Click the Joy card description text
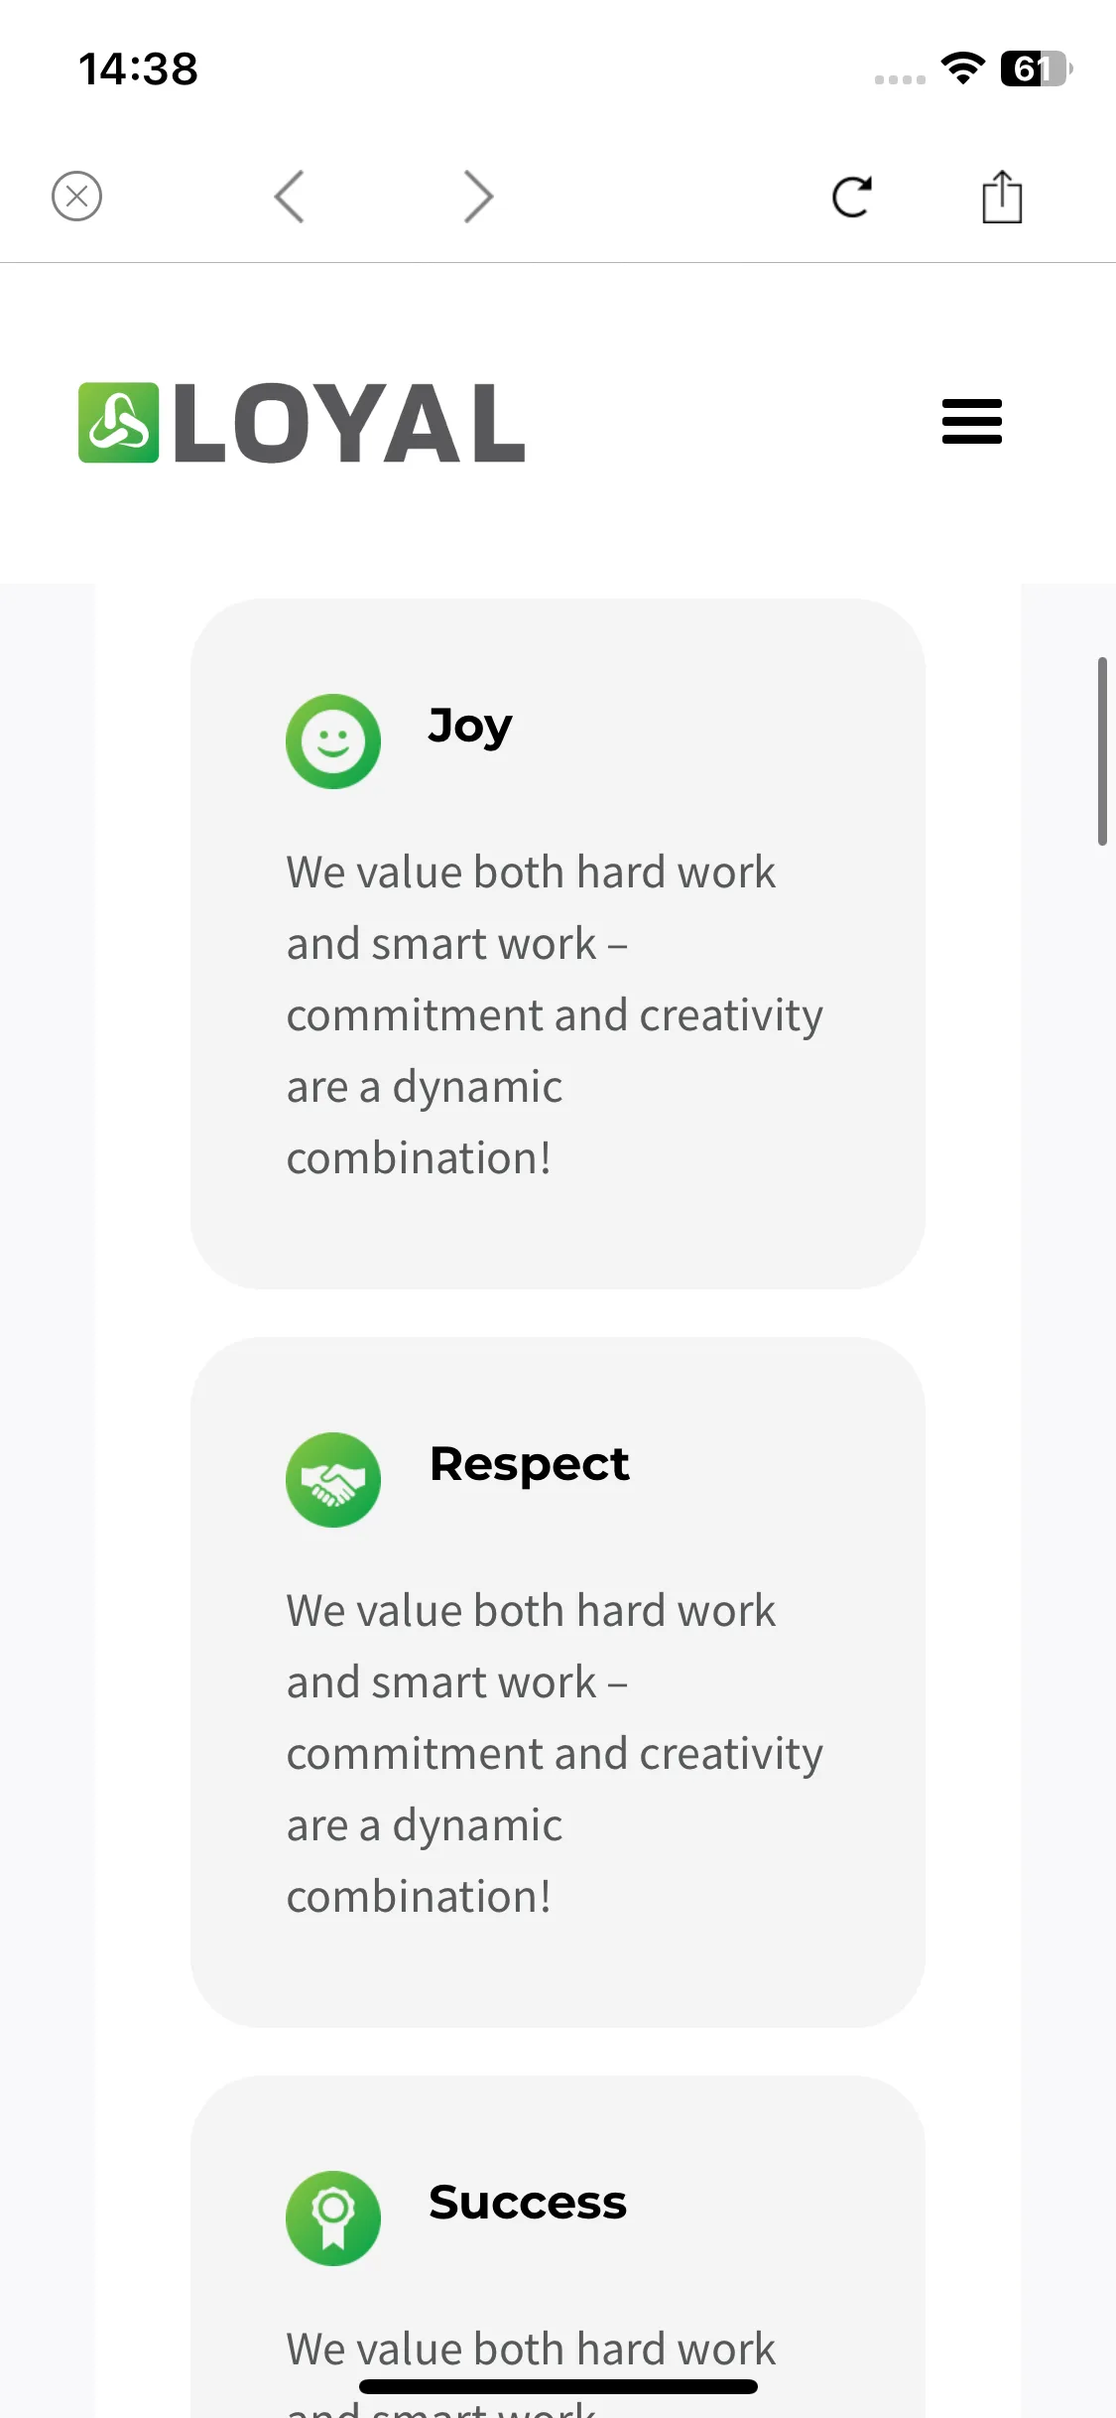Viewport: 1116px width, 2418px height. pos(556,1015)
